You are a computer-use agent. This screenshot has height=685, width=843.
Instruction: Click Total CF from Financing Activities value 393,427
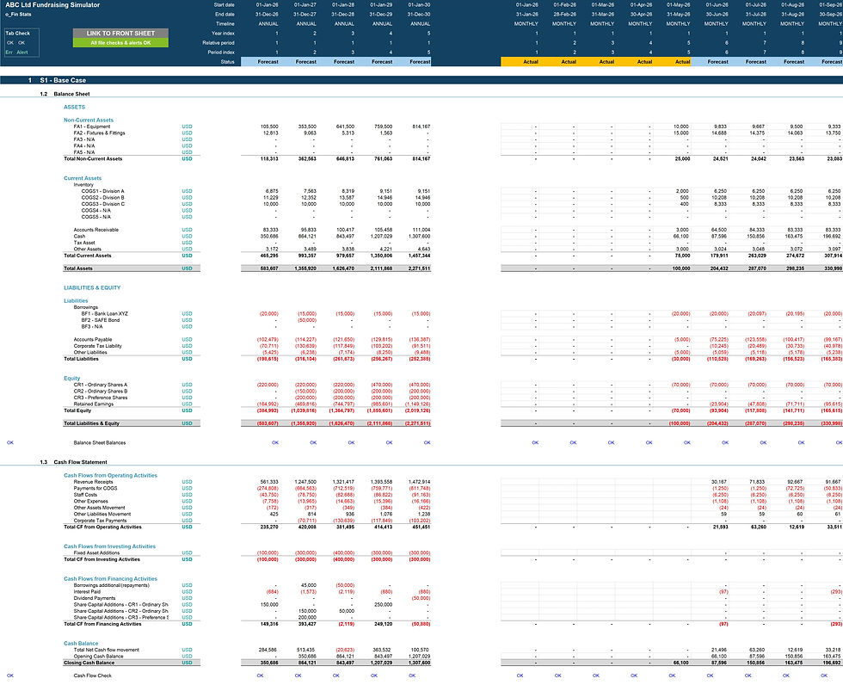(x=307, y=624)
